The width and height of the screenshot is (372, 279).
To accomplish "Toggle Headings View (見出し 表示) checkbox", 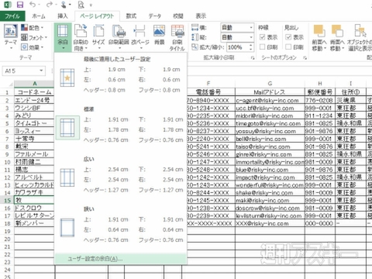I will [288, 37].
